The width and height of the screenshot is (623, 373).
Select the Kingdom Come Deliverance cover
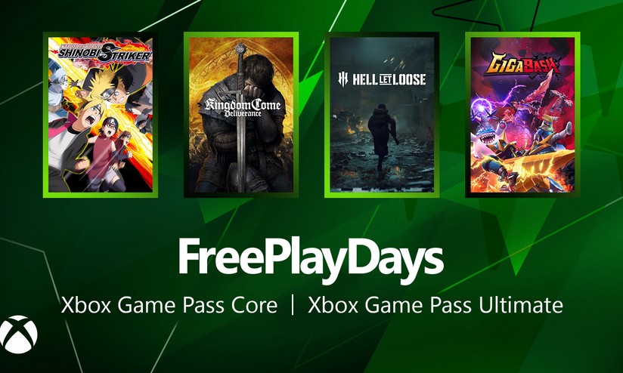pyautogui.click(x=241, y=115)
